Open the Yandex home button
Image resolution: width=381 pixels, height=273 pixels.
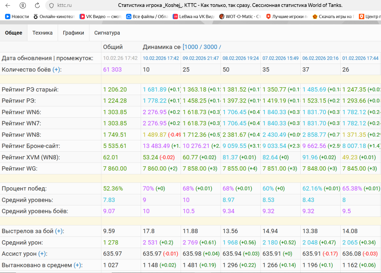pyautogui.click(x=23, y=5)
